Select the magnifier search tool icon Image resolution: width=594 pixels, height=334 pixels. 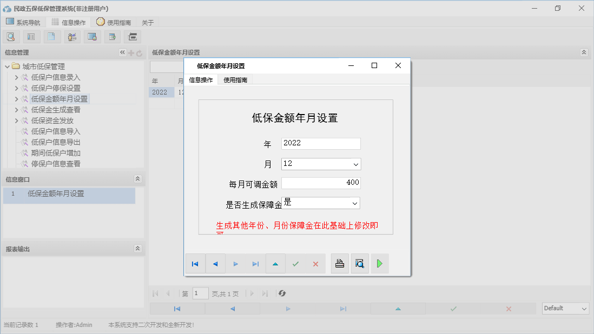(11, 36)
